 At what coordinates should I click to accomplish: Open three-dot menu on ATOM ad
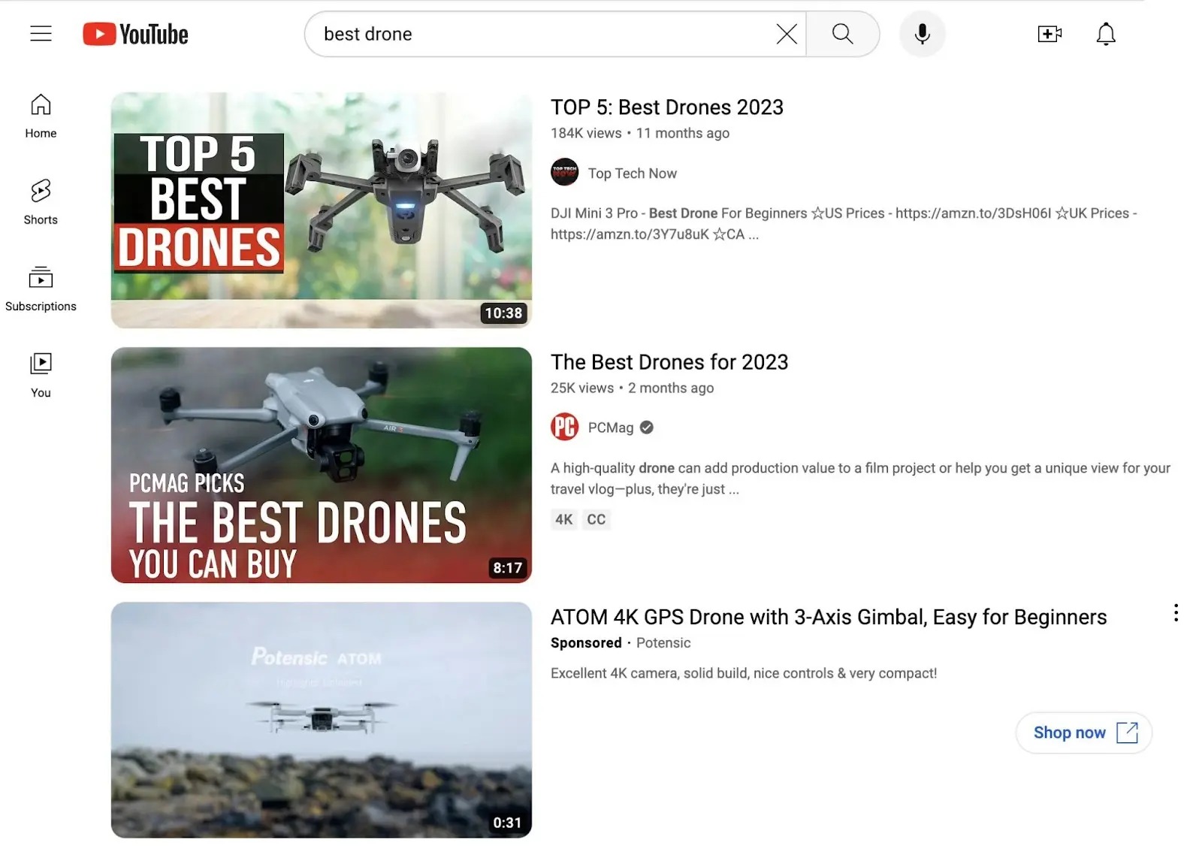[1175, 613]
